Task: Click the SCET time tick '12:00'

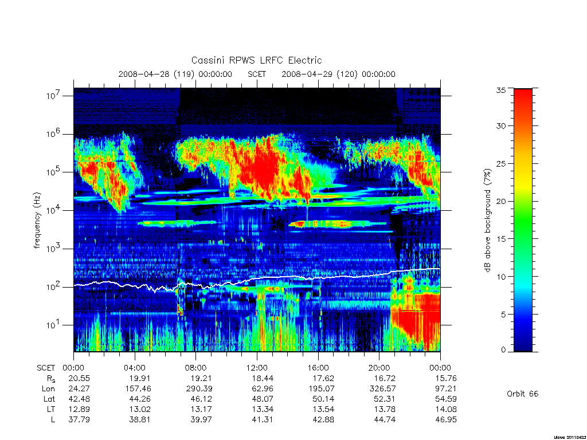Action: (x=257, y=368)
